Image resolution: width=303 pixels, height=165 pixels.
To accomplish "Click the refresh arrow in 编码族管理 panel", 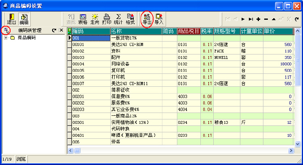I will pyautogui.click(x=54, y=30).
